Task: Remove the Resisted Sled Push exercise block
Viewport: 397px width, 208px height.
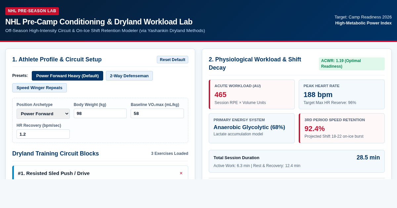Action: [x=181, y=173]
